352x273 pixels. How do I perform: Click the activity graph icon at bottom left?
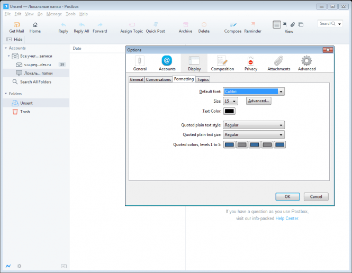click(8, 266)
